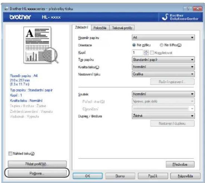The image size is (205, 183).
Task: Click the Předvolba button
Action: click(180, 164)
